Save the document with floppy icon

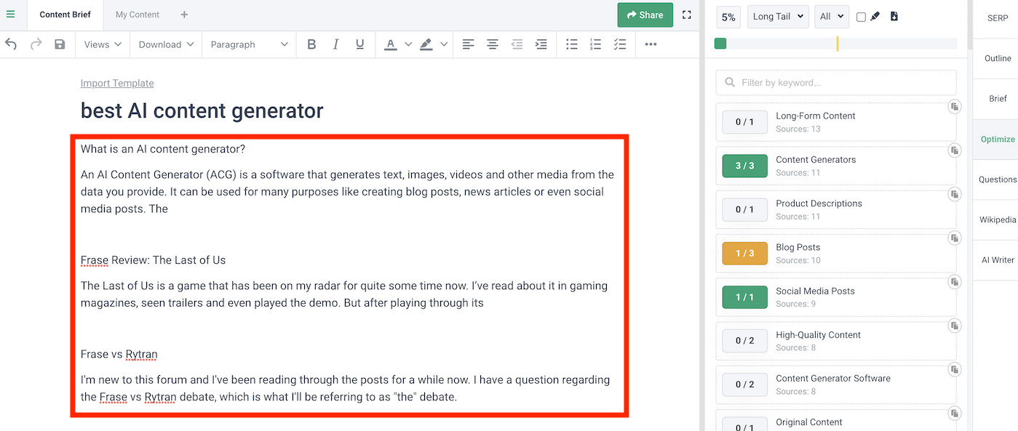tap(60, 44)
